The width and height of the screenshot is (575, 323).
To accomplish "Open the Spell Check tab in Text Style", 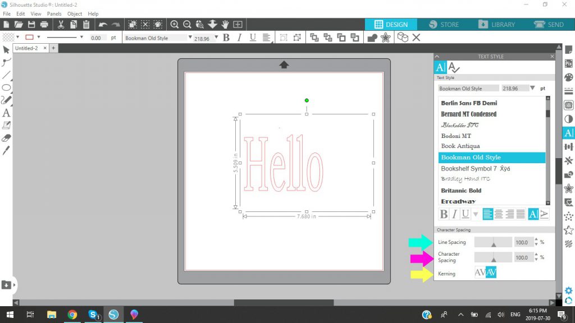I will [454, 67].
